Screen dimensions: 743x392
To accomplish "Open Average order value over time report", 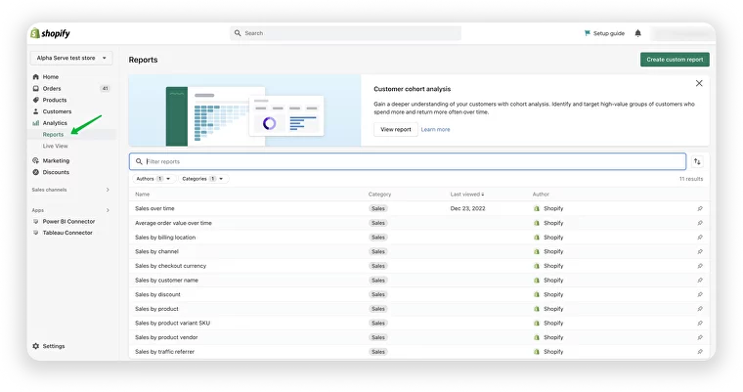I will 173,223.
